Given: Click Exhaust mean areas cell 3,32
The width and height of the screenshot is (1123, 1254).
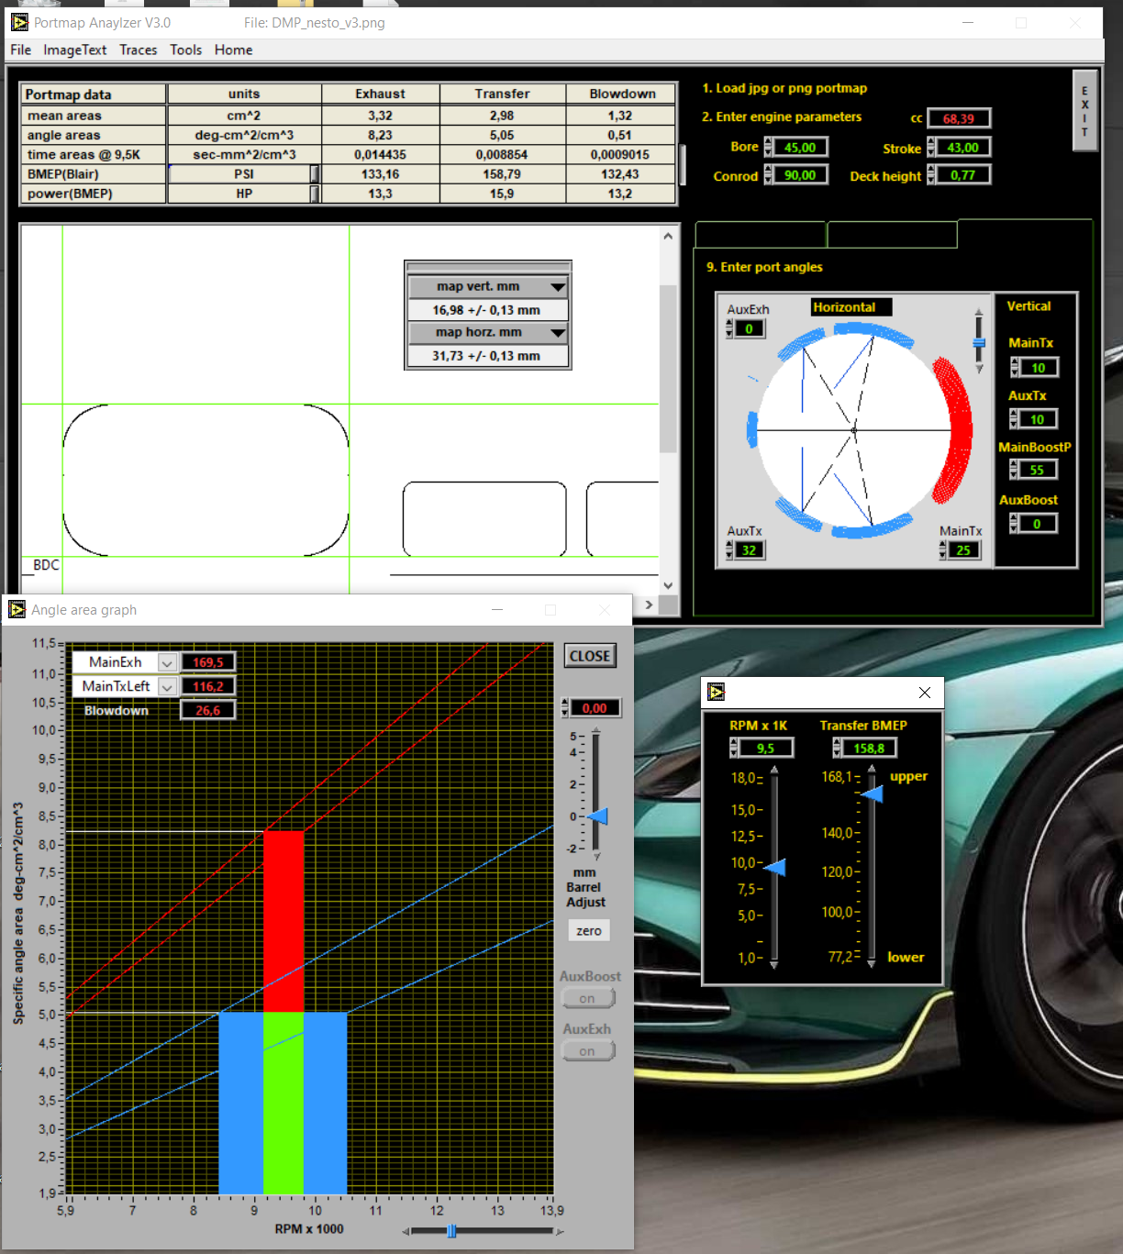Looking at the screenshot, I should point(380,116).
